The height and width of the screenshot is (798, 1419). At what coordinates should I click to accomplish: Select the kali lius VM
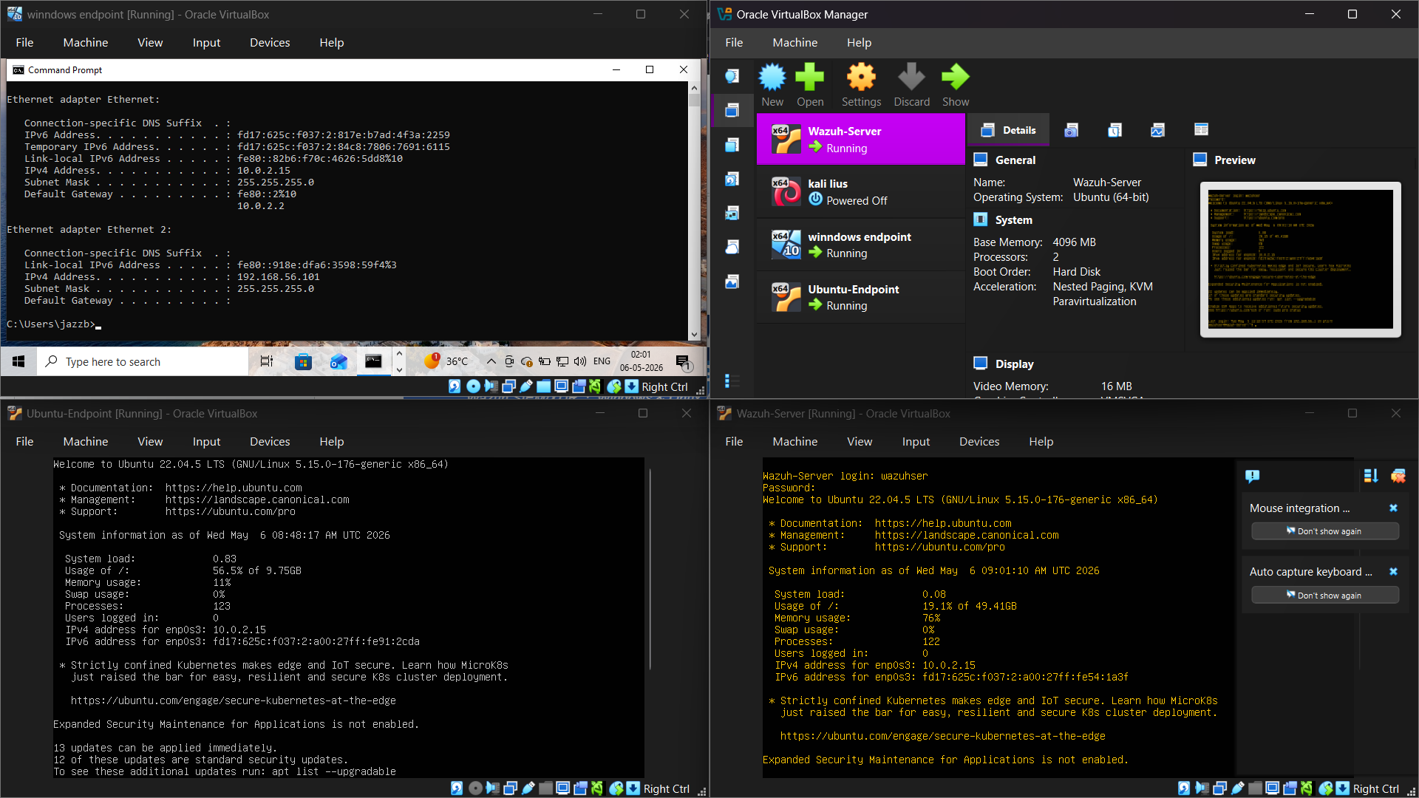click(860, 192)
